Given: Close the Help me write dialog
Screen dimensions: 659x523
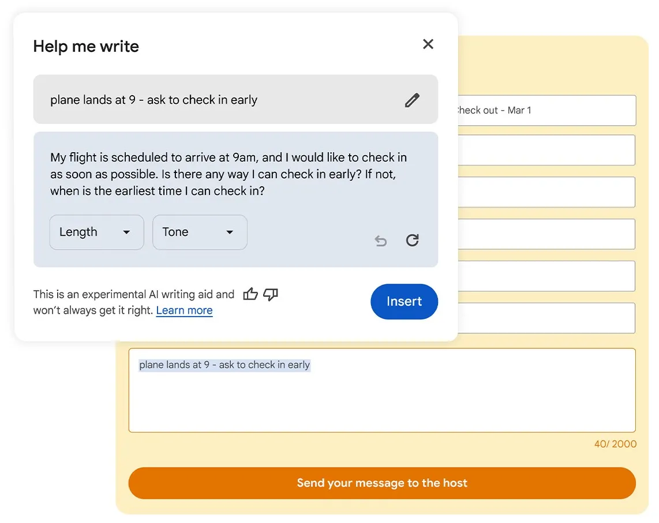Looking at the screenshot, I should click(x=428, y=44).
